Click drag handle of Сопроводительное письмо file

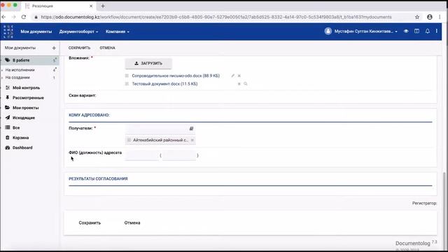(x=127, y=76)
